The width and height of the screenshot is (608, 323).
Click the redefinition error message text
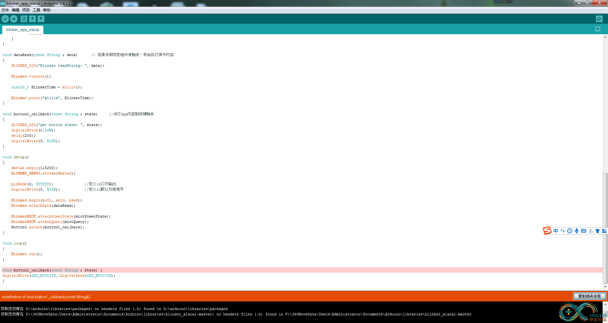click(x=46, y=297)
